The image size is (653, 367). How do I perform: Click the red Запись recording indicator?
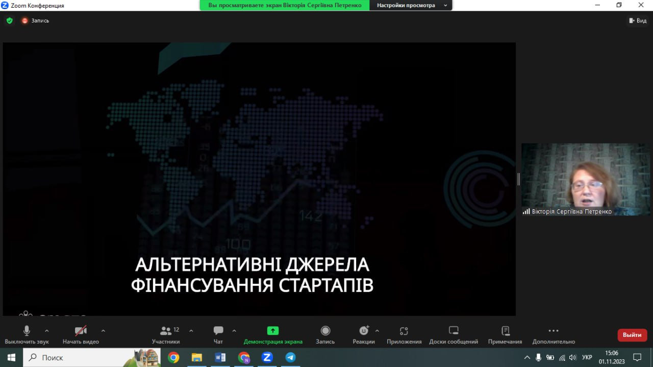point(35,21)
